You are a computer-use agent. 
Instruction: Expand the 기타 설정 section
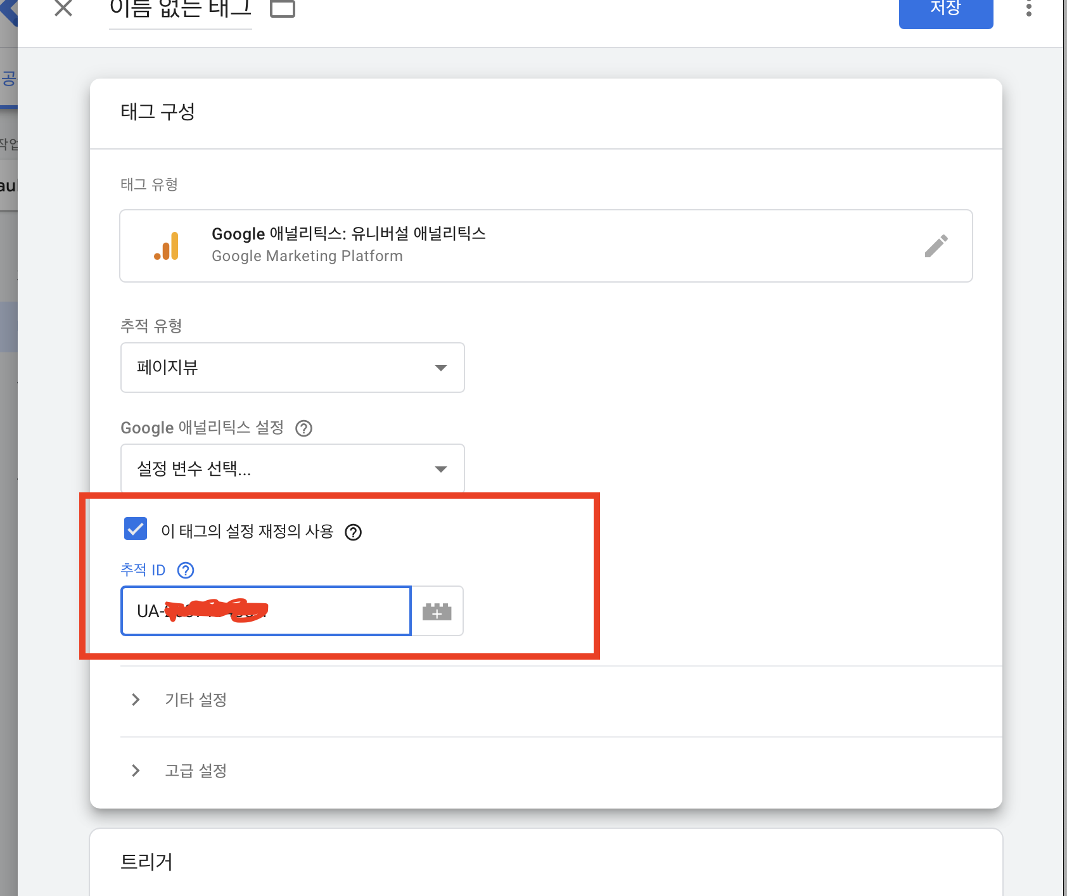(x=195, y=700)
